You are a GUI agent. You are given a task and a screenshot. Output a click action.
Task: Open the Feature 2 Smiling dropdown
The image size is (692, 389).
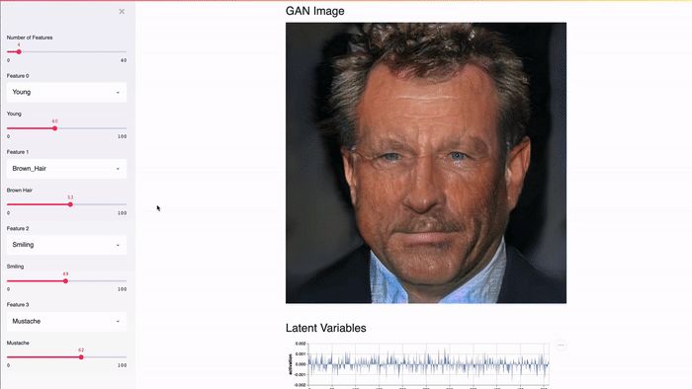tap(66, 245)
